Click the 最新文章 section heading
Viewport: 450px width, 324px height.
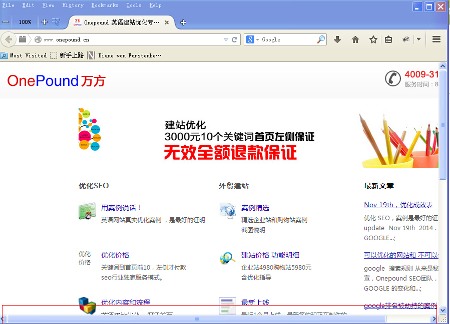click(x=379, y=186)
